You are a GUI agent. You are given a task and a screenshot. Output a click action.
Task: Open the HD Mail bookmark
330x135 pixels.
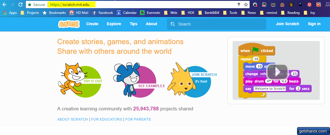tap(79, 13)
